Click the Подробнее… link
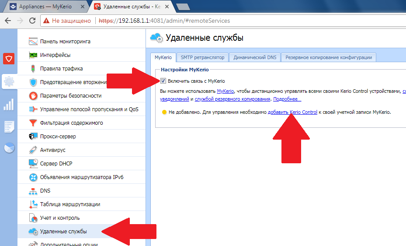This screenshot has width=406, height=246. [x=287, y=99]
